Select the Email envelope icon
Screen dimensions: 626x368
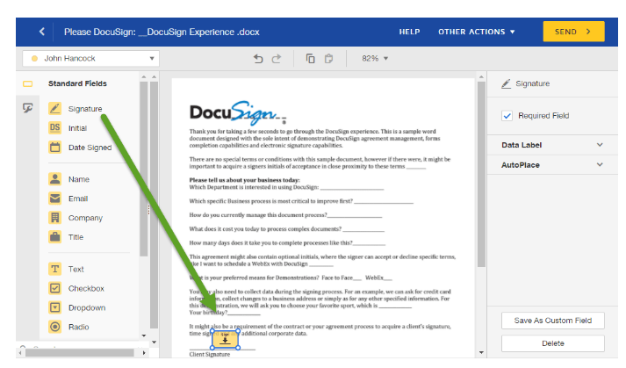55,198
